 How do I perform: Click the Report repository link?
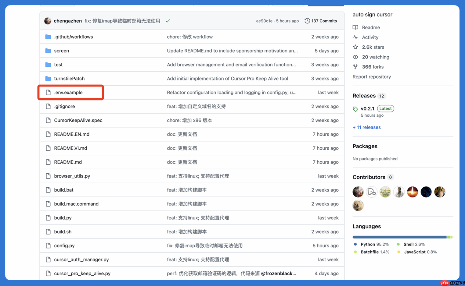(372, 77)
